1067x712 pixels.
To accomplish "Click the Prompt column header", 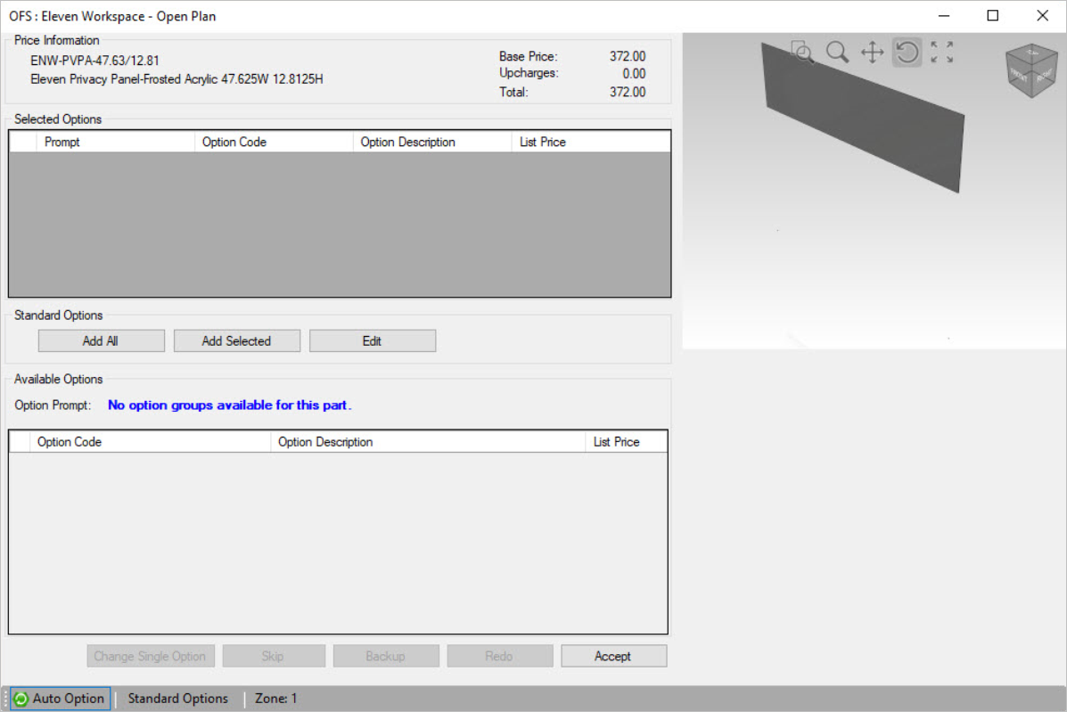I will point(116,142).
